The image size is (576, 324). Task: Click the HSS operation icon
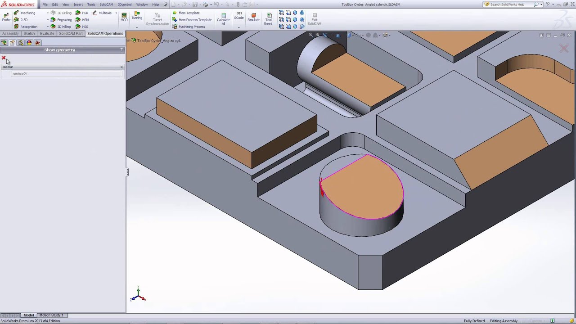pos(82,27)
